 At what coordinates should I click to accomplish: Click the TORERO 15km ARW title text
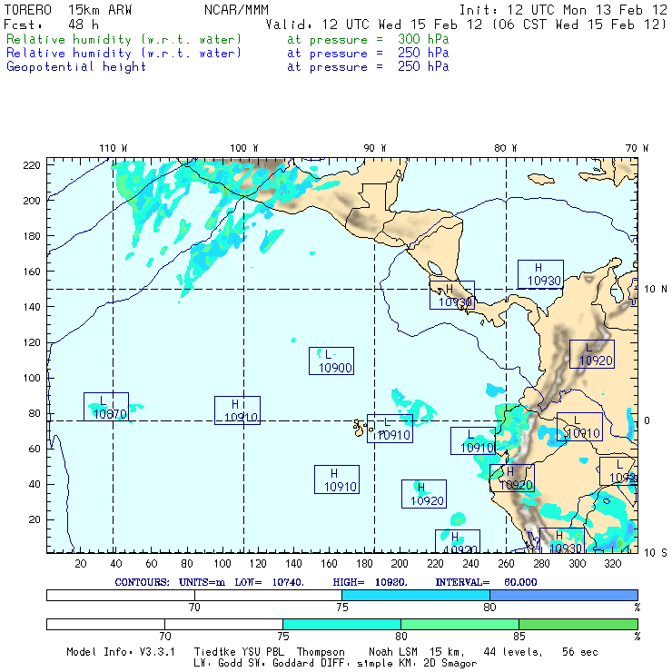point(68,10)
